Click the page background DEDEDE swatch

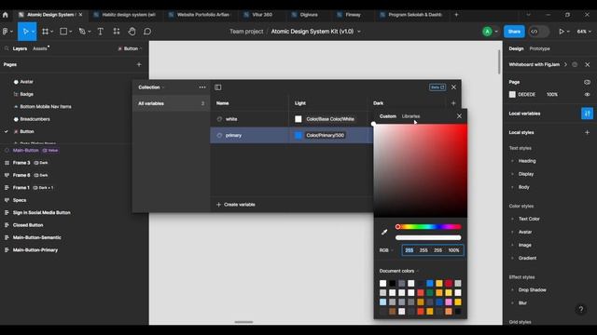(x=512, y=95)
